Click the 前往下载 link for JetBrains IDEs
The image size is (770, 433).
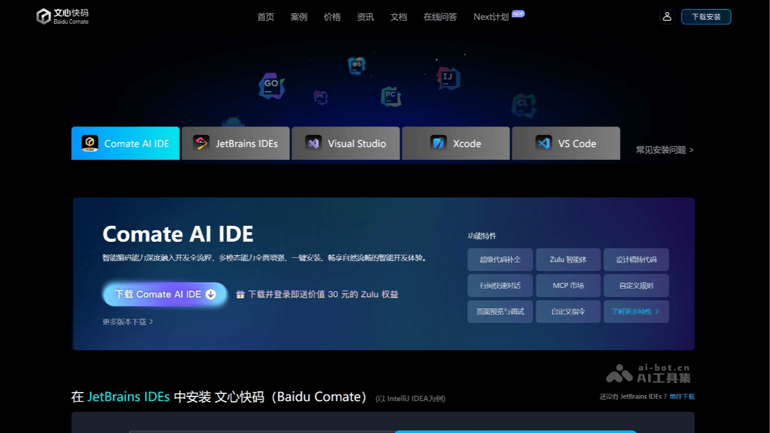tap(682, 396)
